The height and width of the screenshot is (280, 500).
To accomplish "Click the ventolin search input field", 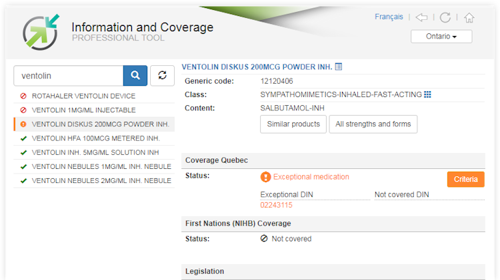I will pos(69,75).
